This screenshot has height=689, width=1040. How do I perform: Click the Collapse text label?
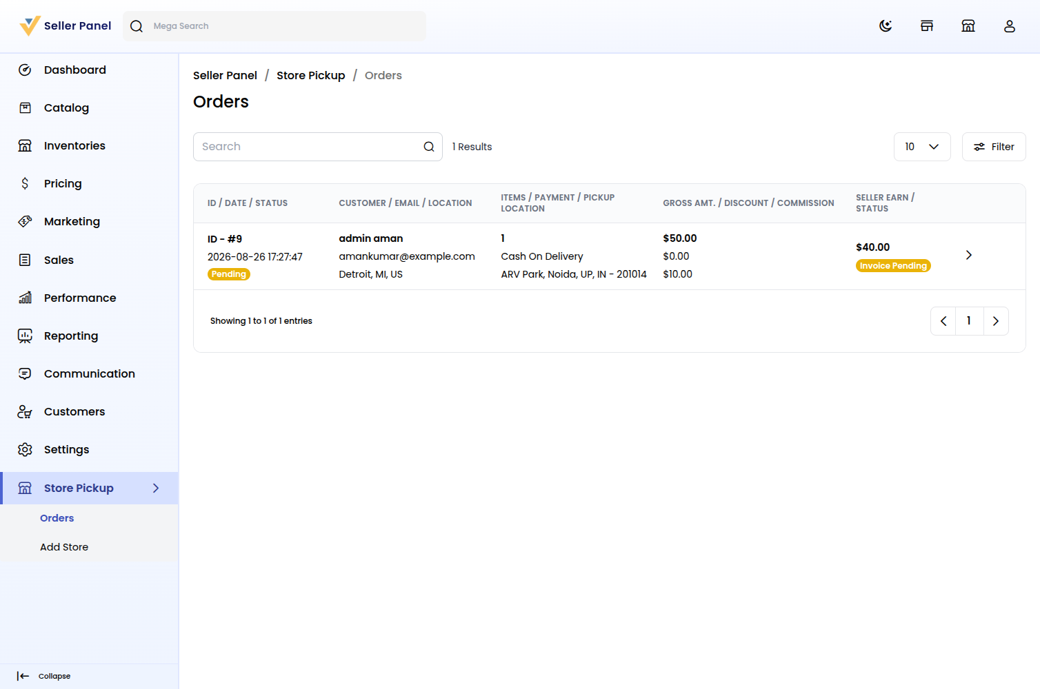54,676
